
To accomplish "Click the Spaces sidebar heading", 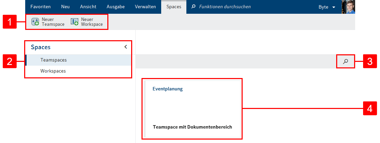I will pos(40,47).
